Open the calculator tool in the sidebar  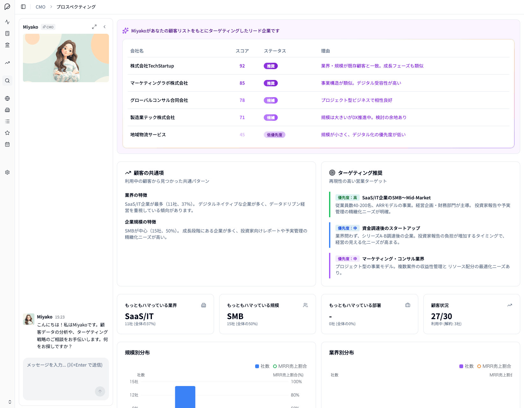point(7,33)
